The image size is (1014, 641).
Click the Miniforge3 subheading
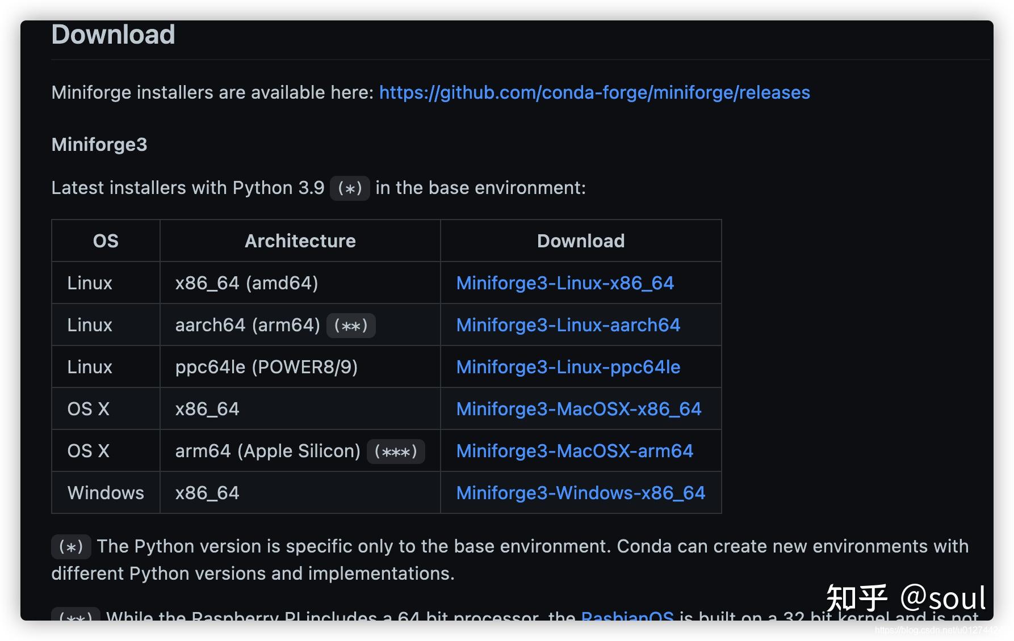[x=99, y=145]
